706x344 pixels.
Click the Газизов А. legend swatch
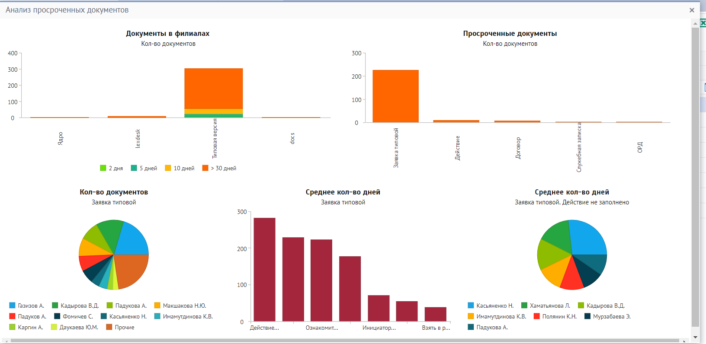pyautogui.click(x=12, y=306)
